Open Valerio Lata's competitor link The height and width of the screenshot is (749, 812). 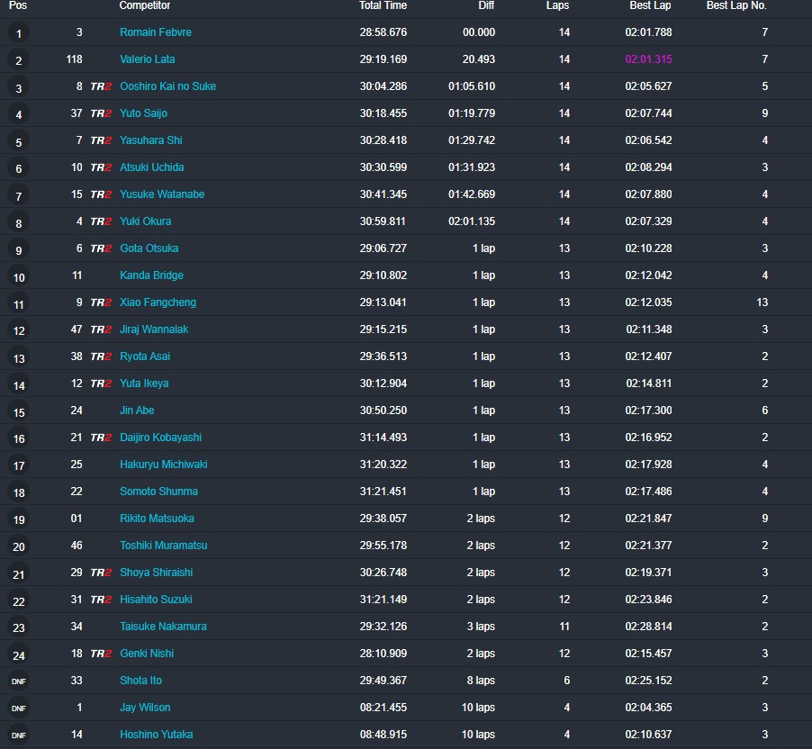[148, 59]
